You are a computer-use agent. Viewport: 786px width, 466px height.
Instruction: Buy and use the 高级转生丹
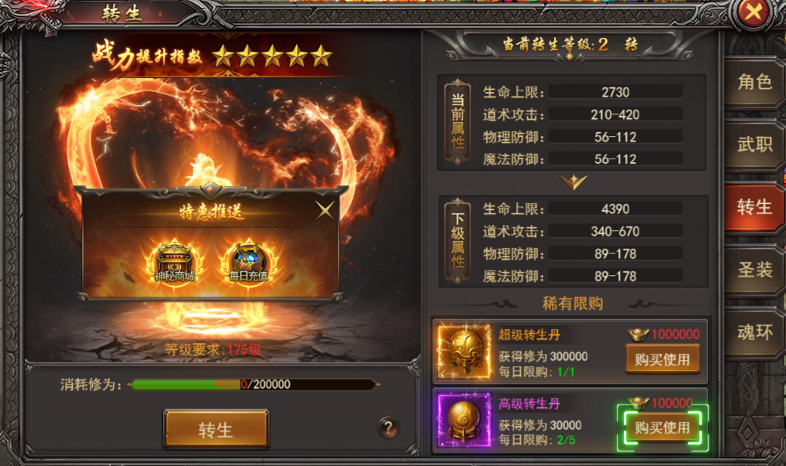click(662, 427)
